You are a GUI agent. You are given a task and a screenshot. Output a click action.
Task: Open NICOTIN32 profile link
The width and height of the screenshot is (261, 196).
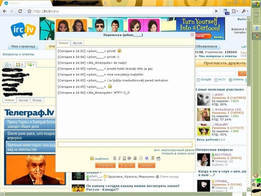coord(223,155)
